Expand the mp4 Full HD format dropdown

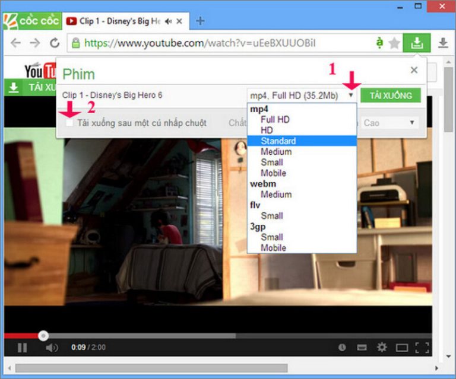[302, 95]
